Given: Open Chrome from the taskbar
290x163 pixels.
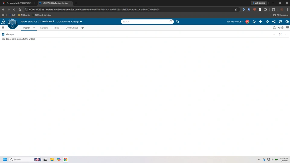Looking at the screenshot, I should (x=66, y=159).
